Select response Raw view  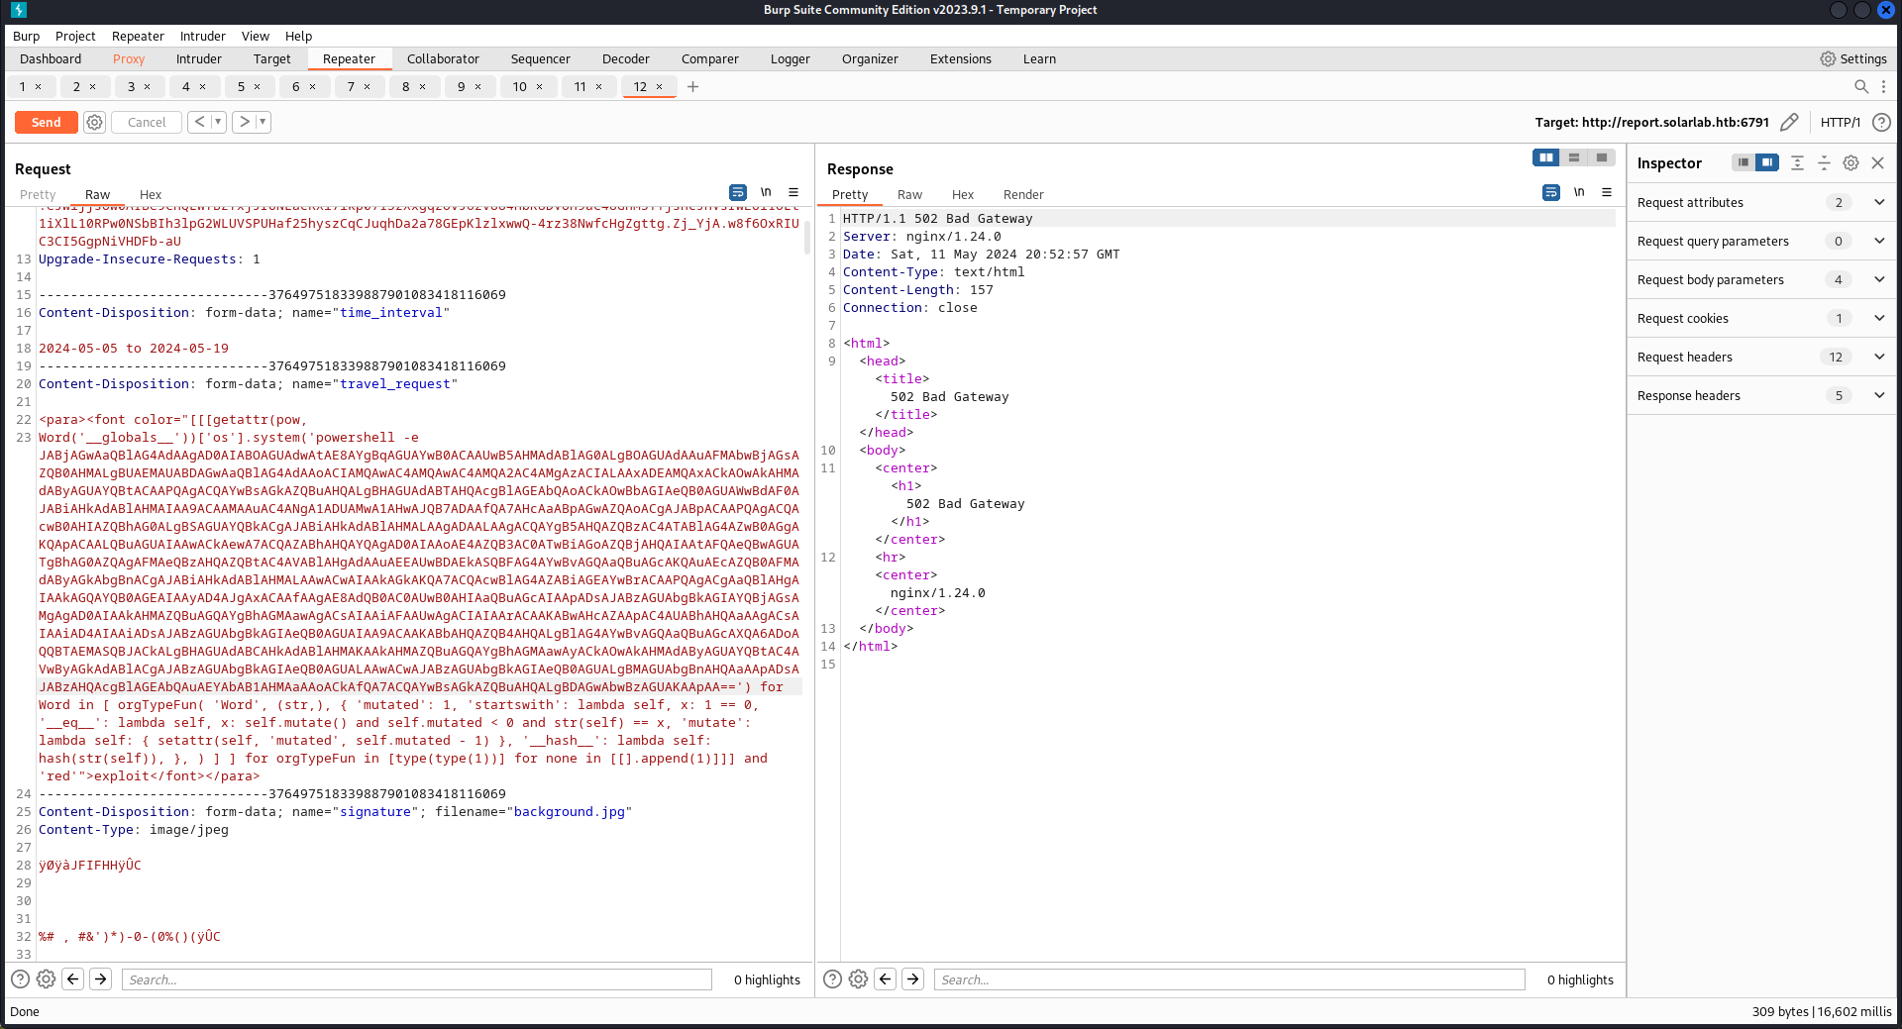click(x=909, y=194)
